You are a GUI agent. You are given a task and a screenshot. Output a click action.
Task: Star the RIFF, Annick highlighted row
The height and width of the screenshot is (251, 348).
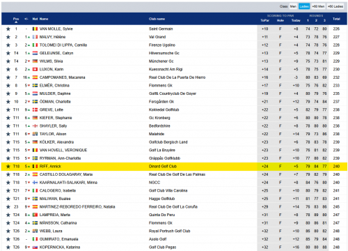pyautogui.click(x=8, y=167)
